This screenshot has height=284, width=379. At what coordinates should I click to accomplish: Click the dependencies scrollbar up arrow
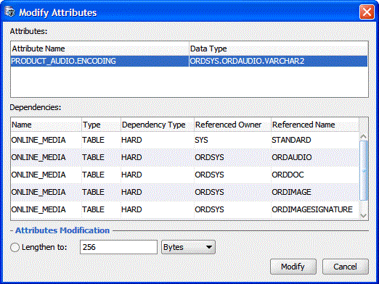point(364,136)
